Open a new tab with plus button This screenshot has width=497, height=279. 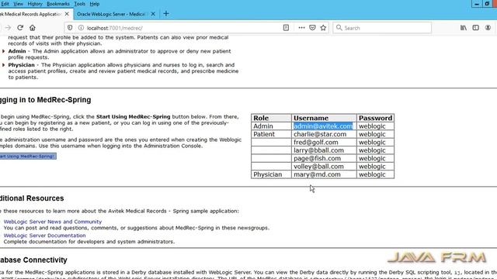[165, 14]
